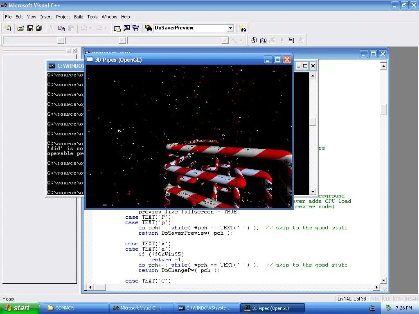Switch to C:\WINDOWS\syste... taskbar button
This screenshot has height=314, width=419.
click(206, 308)
